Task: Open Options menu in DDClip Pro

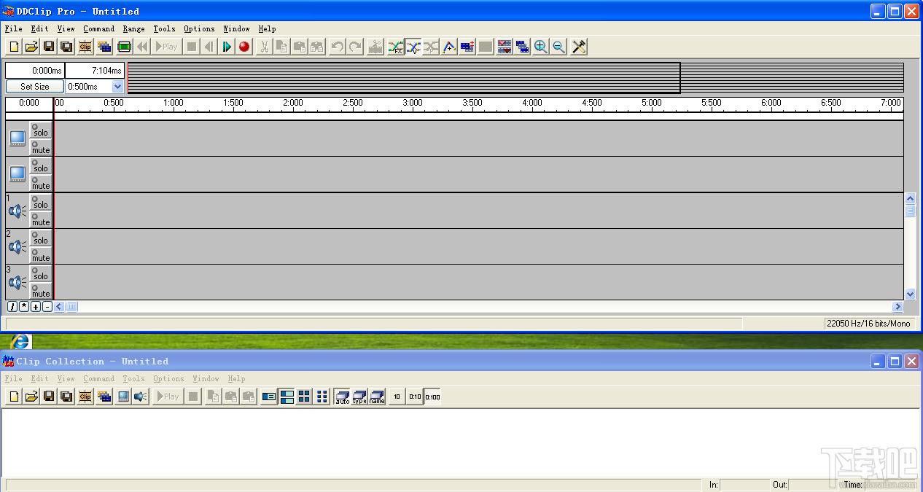Action: (x=199, y=28)
